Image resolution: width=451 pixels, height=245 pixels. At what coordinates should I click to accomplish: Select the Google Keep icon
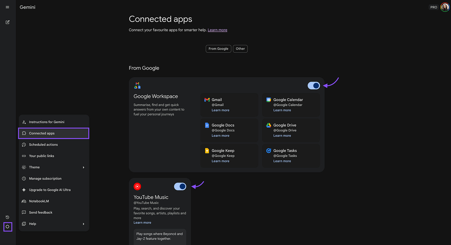click(207, 150)
